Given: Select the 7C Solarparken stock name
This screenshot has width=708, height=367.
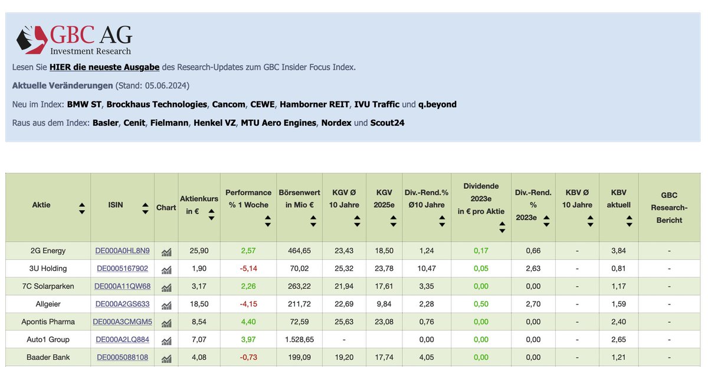Looking at the screenshot, I should pos(48,286).
